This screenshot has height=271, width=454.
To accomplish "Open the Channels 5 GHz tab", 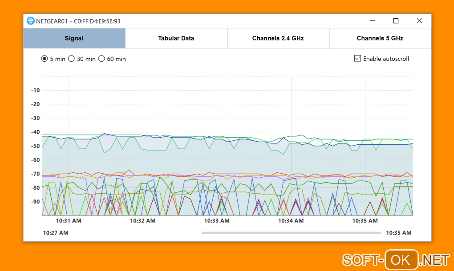I will click(380, 38).
